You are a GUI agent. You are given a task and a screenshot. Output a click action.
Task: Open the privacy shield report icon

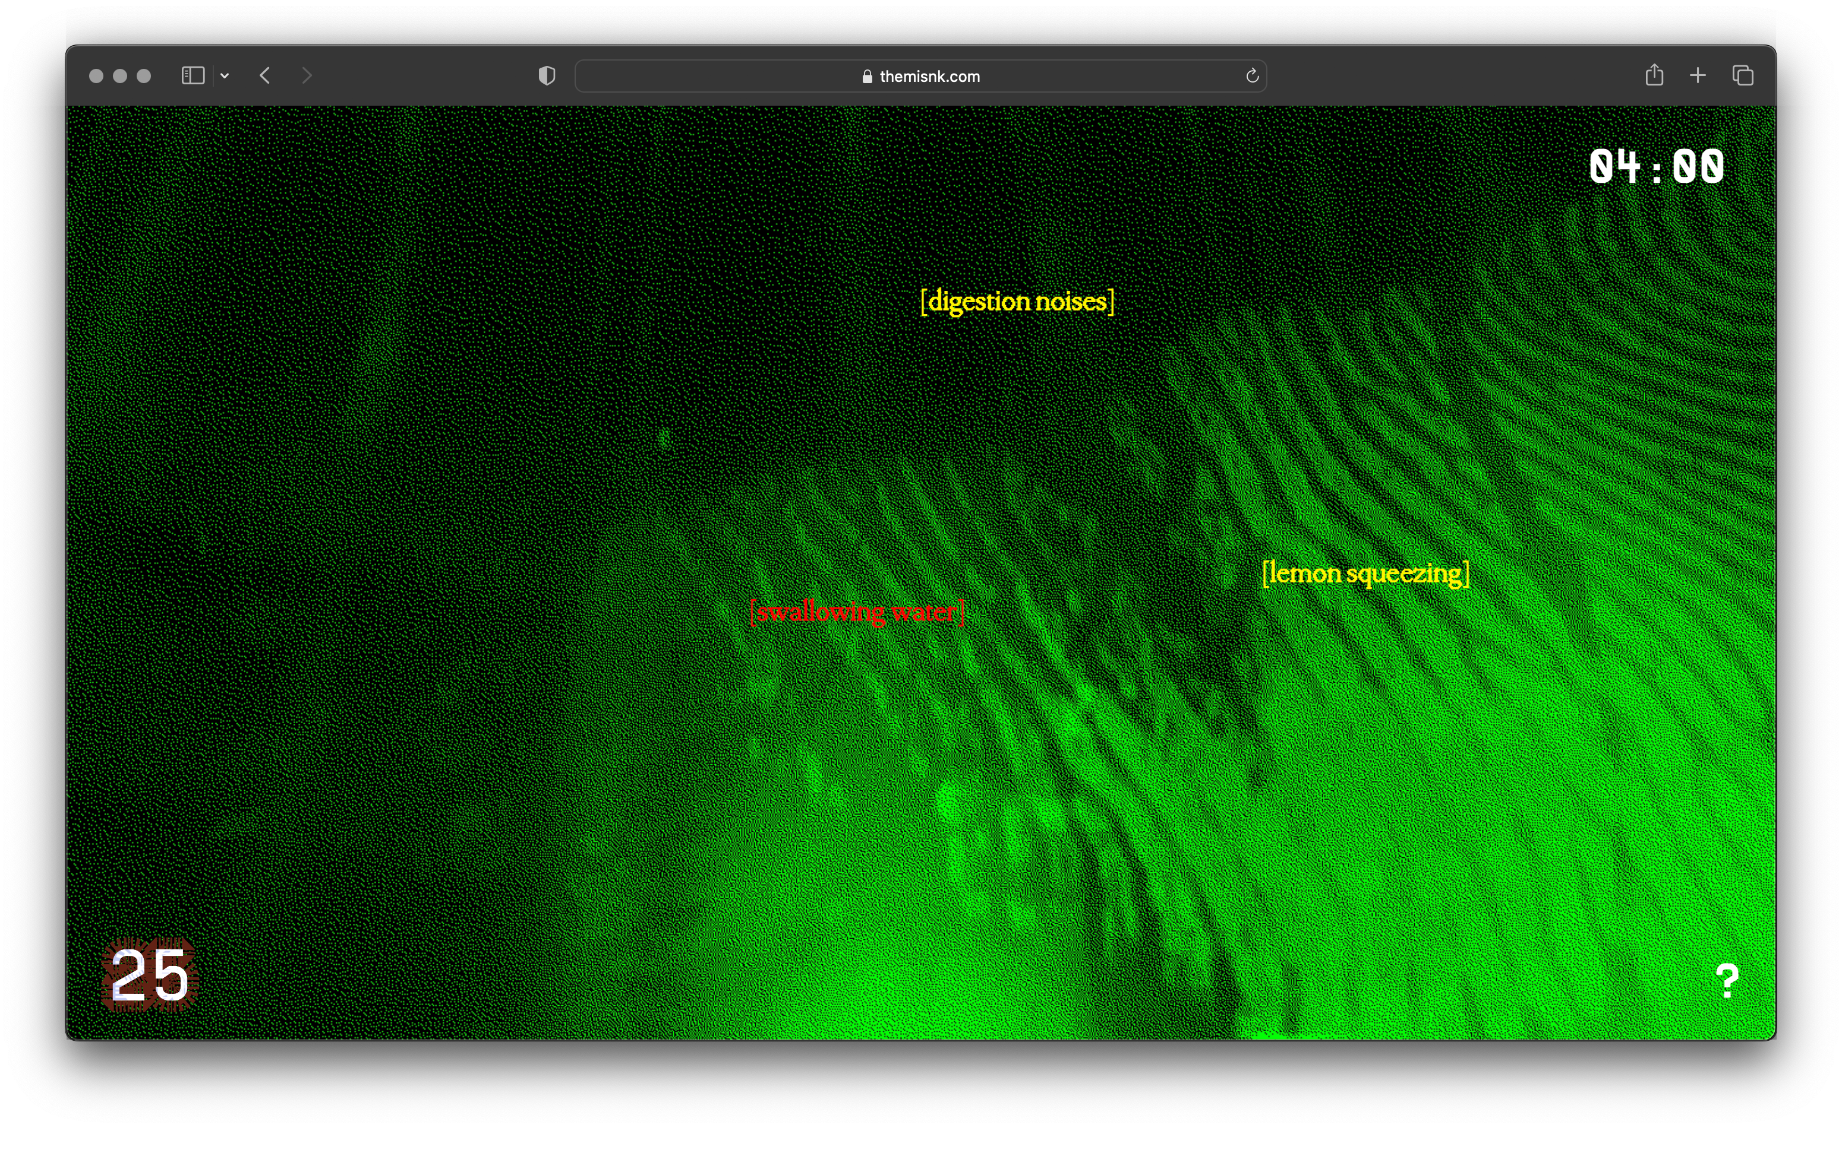point(547,75)
